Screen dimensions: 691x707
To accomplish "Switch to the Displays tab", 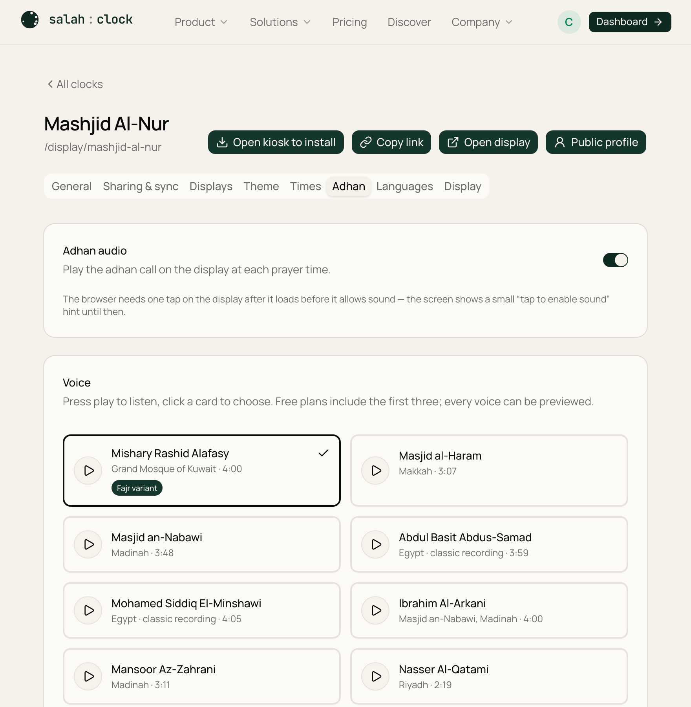I will click(x=211, y=186).
